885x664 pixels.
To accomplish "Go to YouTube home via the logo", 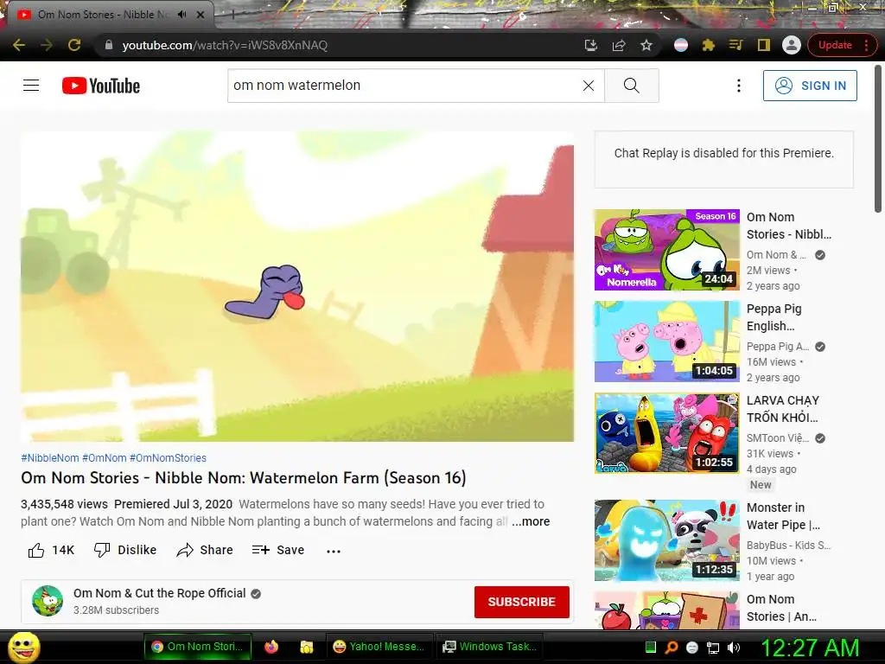I will pyautogui.click(x=101, y=86).
